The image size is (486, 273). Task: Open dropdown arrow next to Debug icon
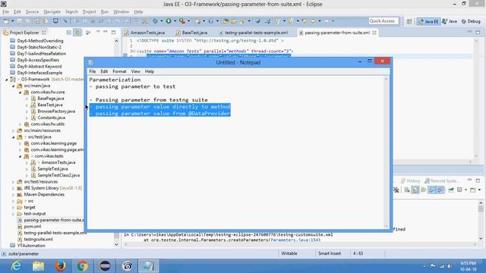tap(162, 21)
